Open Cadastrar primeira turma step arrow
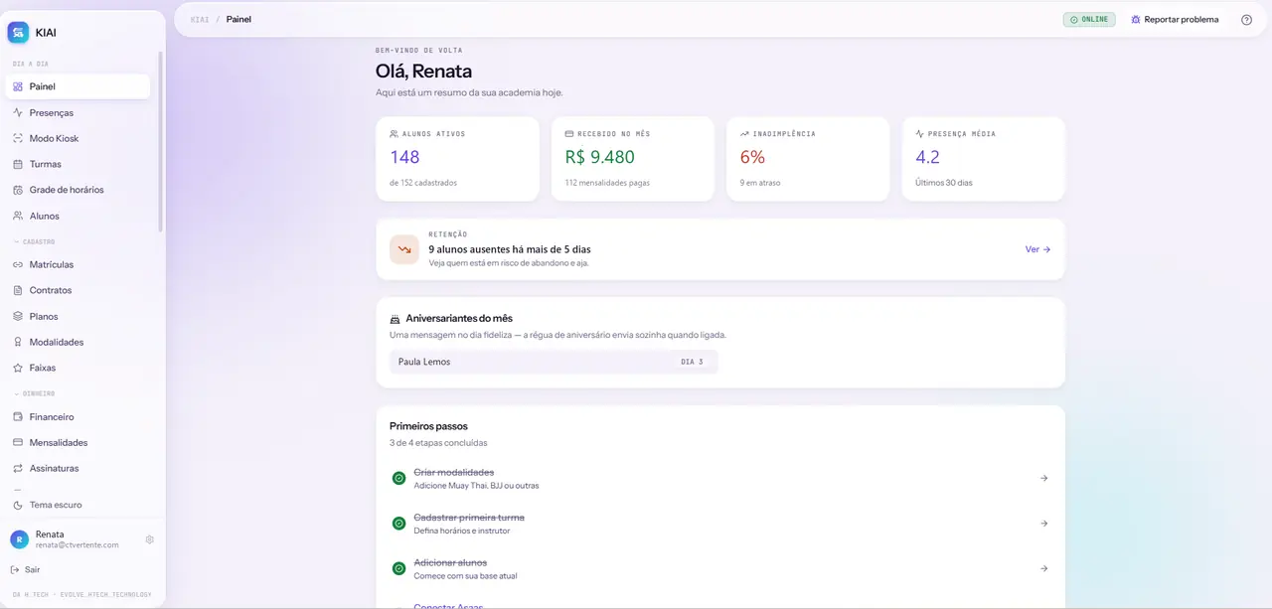Screen dimensions: 1272x609 (x=1043, y=524)
